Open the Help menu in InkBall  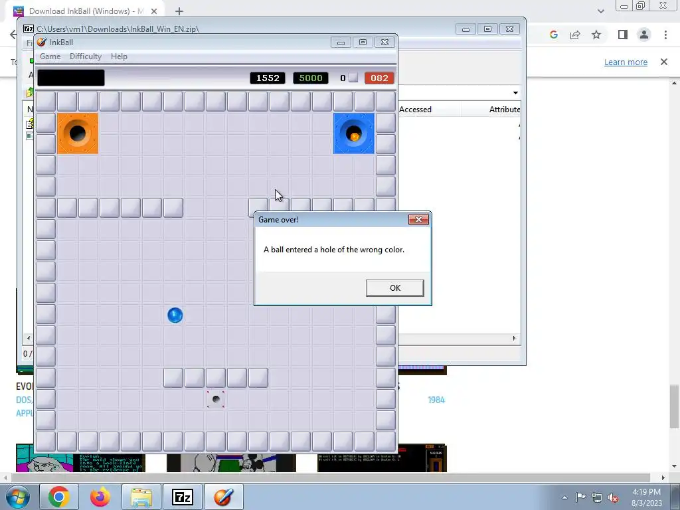point(119,56)
